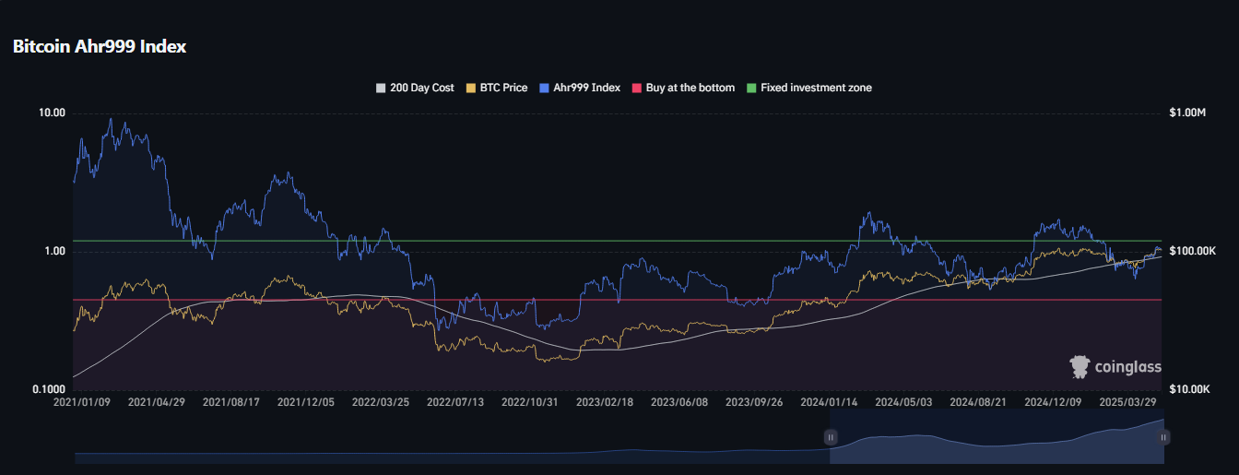Click the red Buy at the bottom swatch
This screenshot has height=475, width=1239.
tap(636, 88)
